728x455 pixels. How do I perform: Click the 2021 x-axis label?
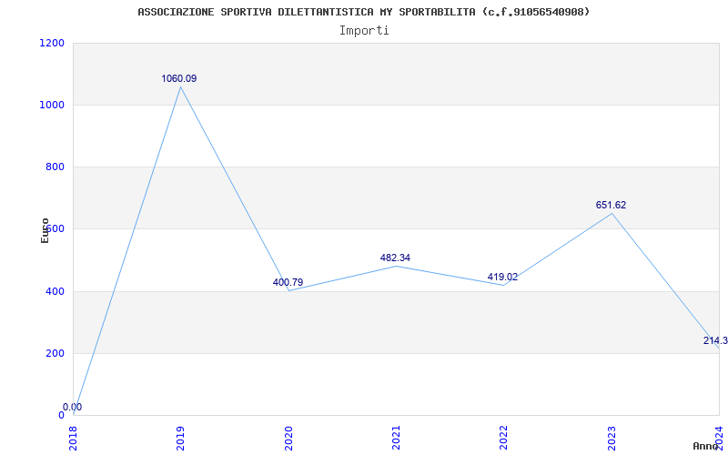click(x=396, y=439)
